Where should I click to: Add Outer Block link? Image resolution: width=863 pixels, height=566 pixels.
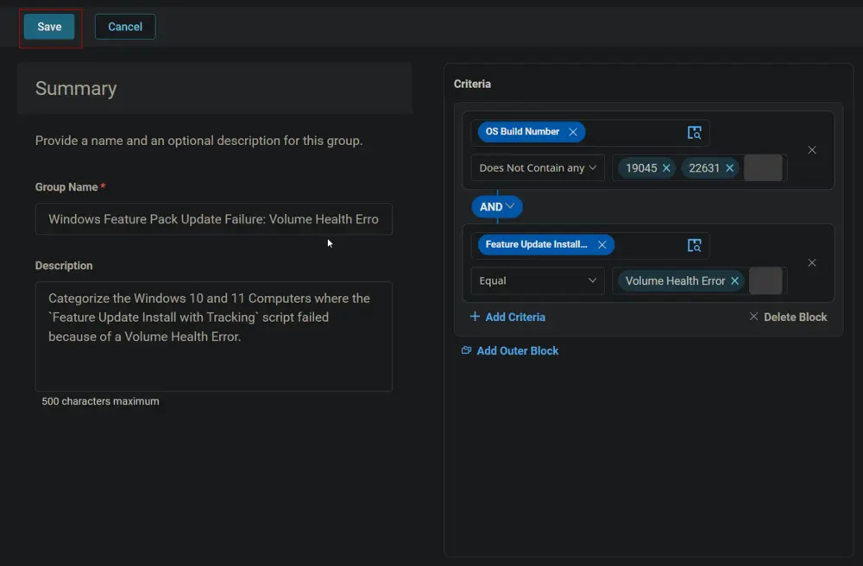click(510, 351)
